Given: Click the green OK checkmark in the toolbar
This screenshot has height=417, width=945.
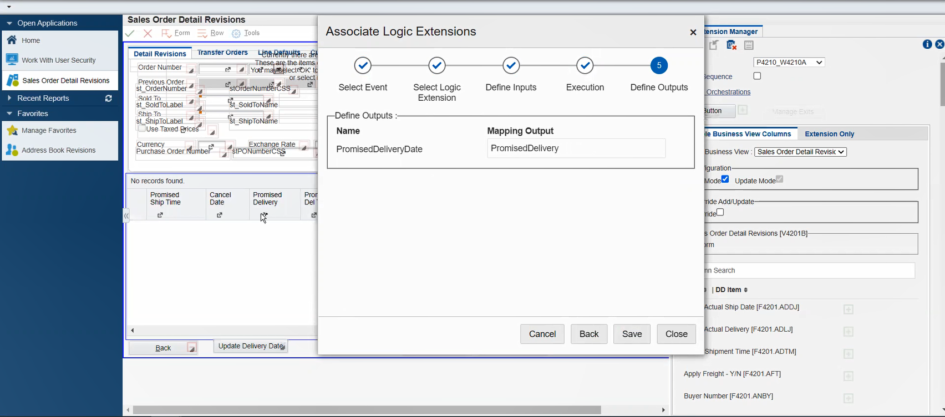Looking at the screenshot, I should pyautogui.click(x=130, y=33).
